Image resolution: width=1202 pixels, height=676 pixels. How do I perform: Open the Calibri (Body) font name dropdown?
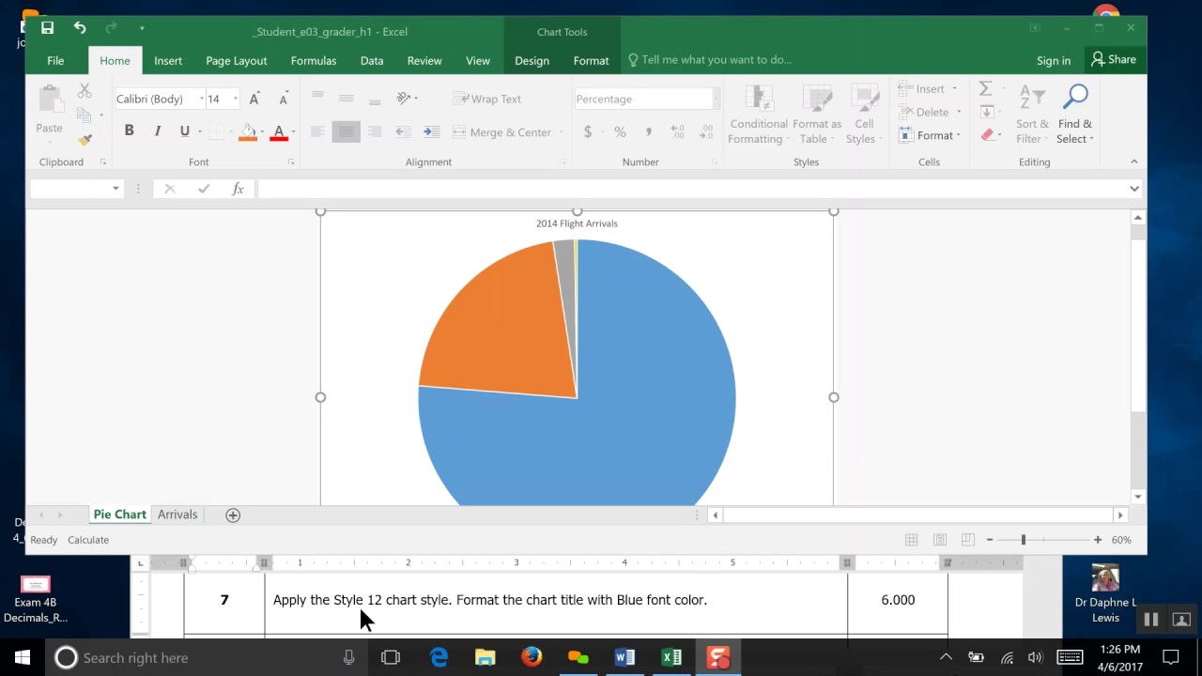click(x=201, y=99)
